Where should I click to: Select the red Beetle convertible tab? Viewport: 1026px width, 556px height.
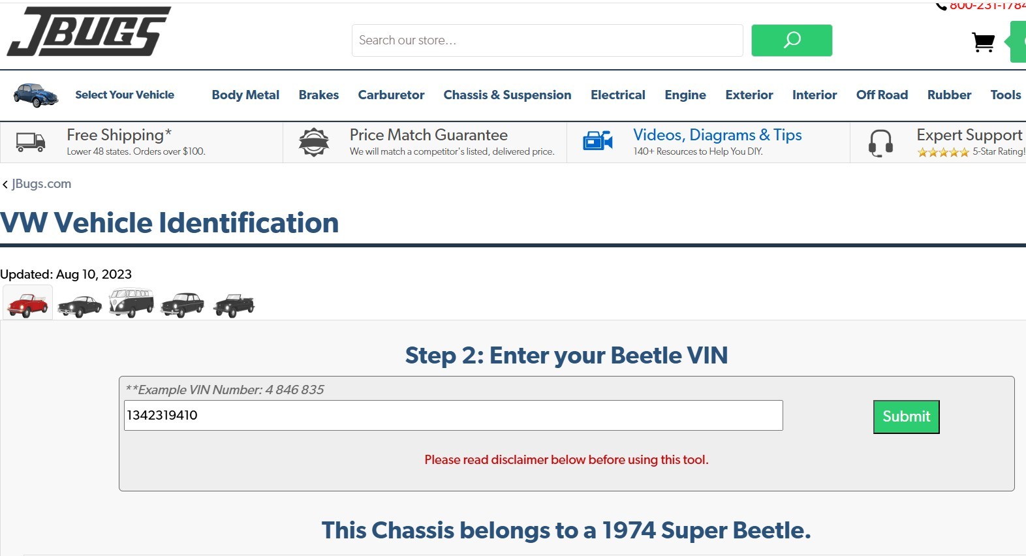27,304
